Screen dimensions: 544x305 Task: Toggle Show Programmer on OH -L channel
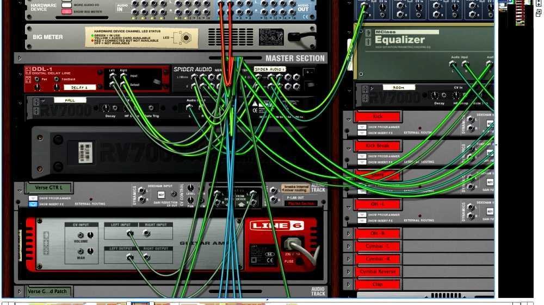[362, 215]
